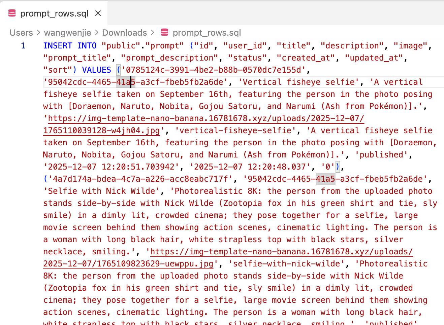The height and width of the screenshot is (325, 444).
Task: Click the prompt_rows.sql breadcrumb file name
Action: click(x=207, y=33)
